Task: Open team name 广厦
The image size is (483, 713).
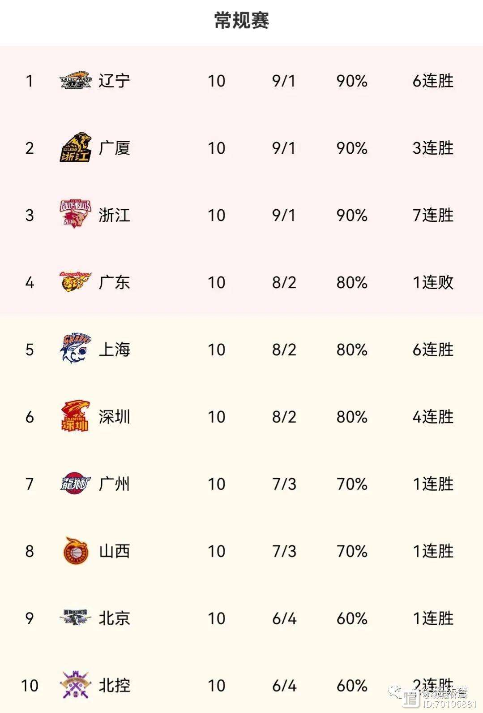Action: point(115,148)
